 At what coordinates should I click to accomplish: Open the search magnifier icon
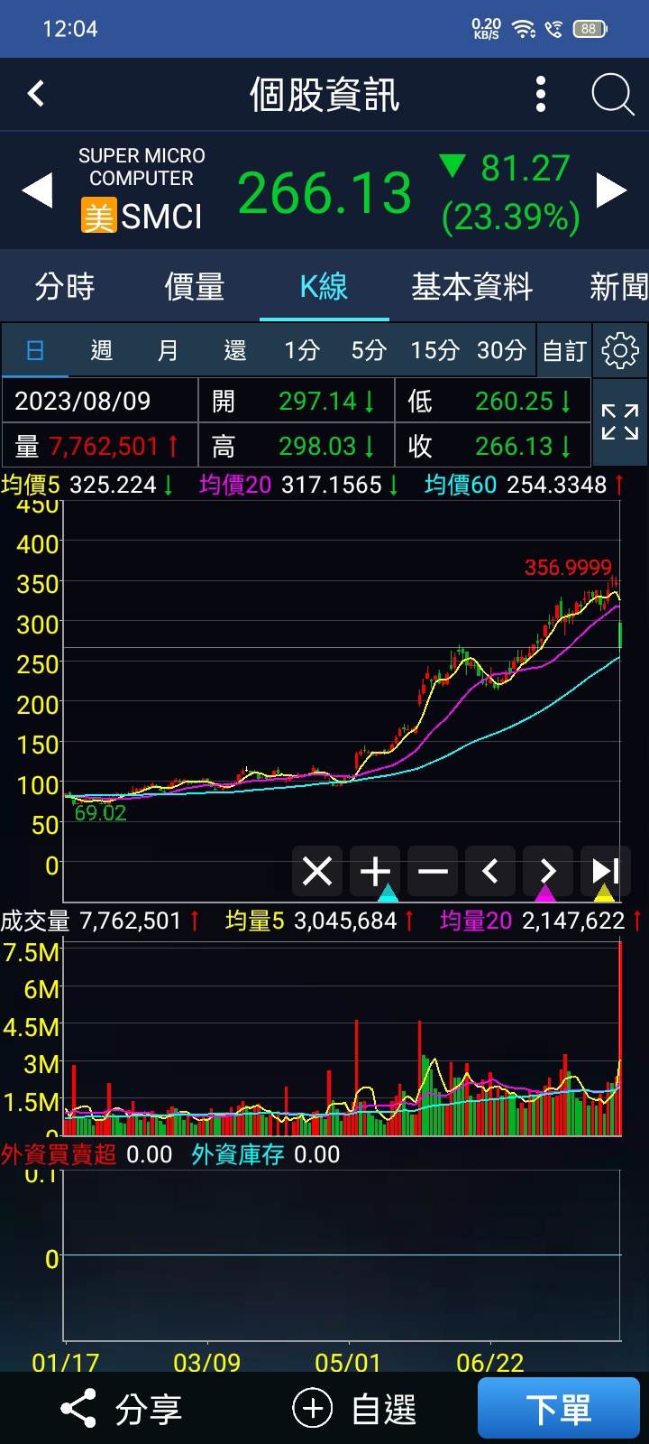(613, 94)
